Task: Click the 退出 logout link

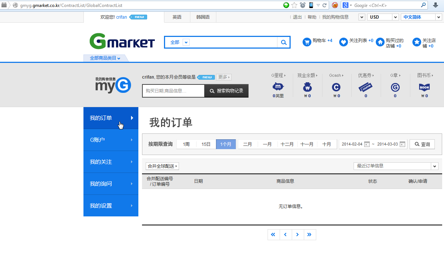Action: click(297, 17)
